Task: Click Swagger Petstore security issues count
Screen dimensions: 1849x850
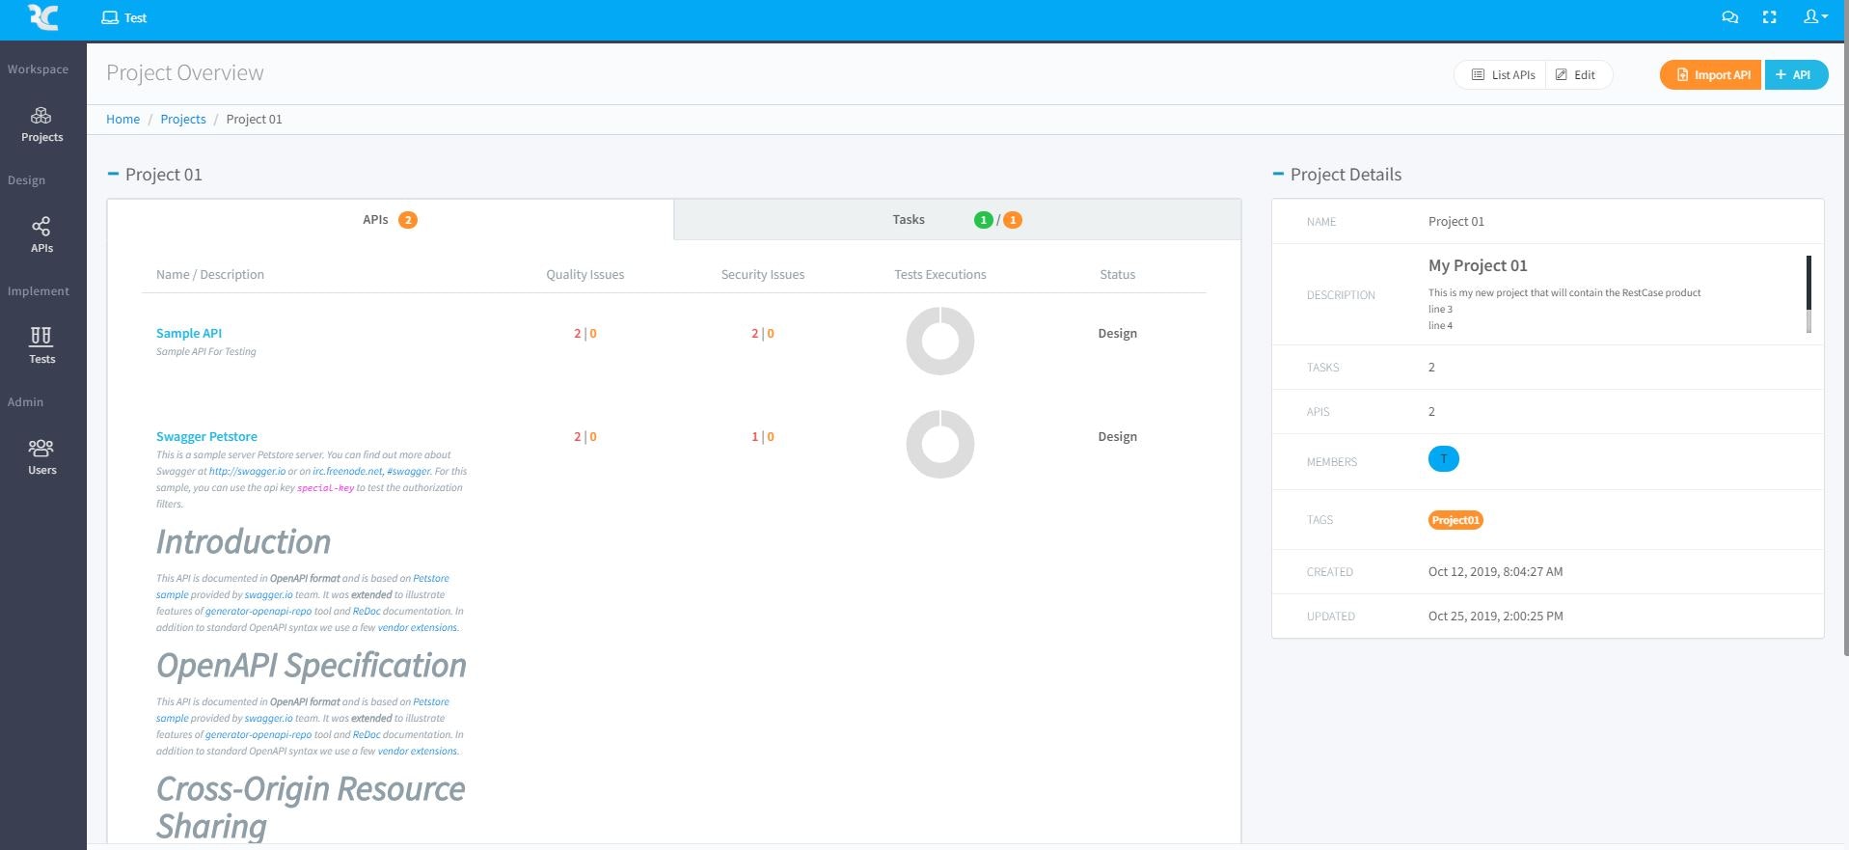Action: tap(763, 436)
